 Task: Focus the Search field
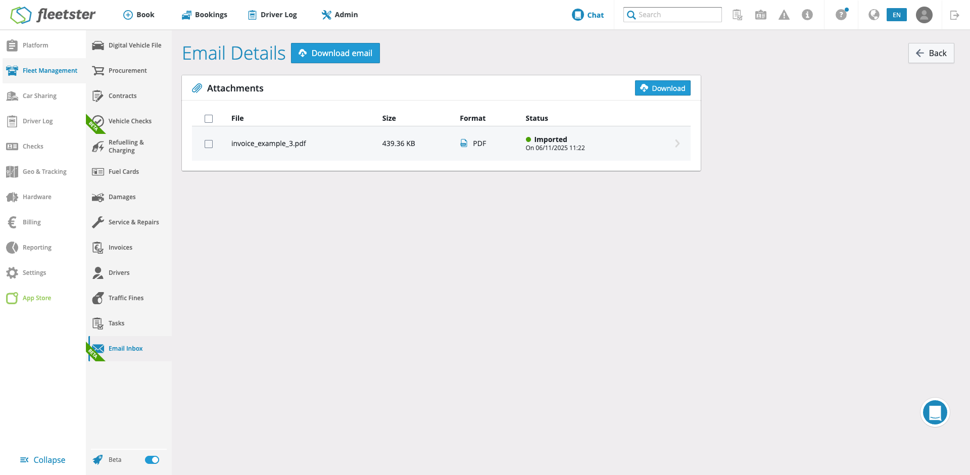pyautogui.click(x=672, y=15)
